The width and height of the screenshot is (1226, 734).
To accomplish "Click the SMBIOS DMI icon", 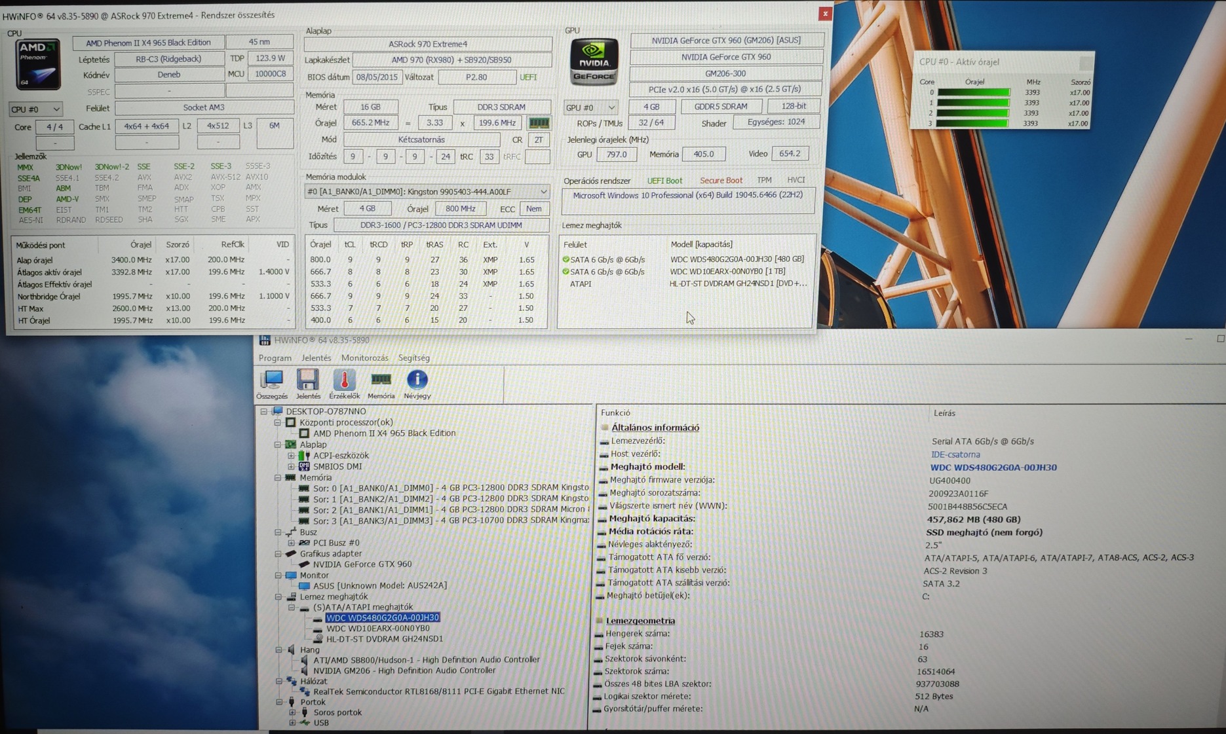I will pyautogui.click(x=304, y=466).
